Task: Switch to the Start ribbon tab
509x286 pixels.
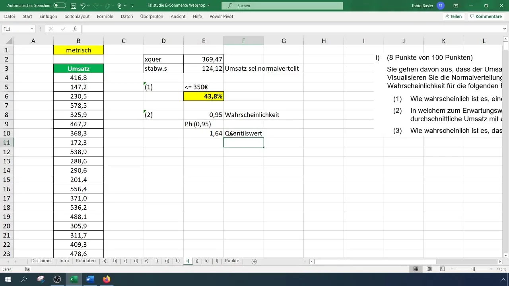Action: coord(27,16)
